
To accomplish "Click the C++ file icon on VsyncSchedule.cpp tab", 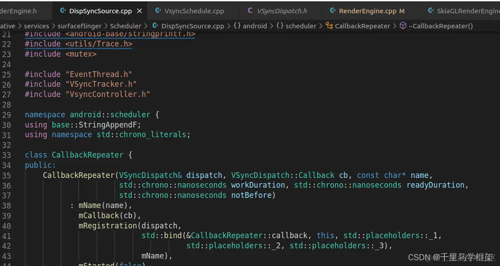I will [x=158, y=11].
